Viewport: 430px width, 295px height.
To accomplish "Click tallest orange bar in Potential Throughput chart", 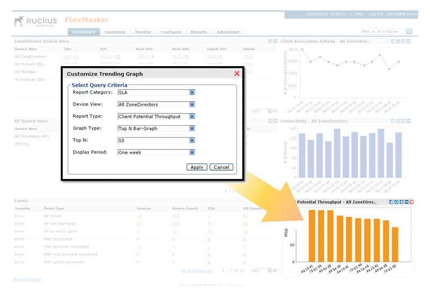I will [x=312, y=236].
